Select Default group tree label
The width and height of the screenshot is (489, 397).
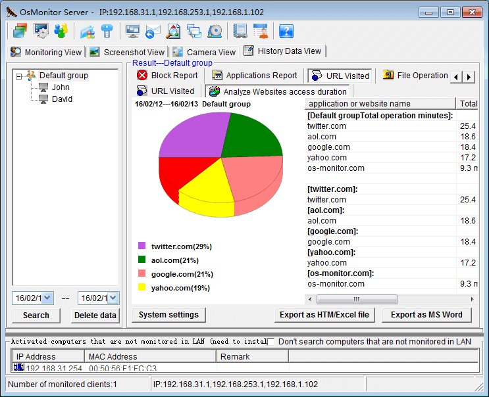pyautogui.click(x=64, y=76)
